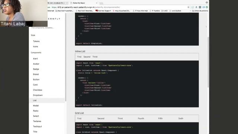Switch to the first browser tab
The width and height of the screenshot is (238, 134).
point(58,3)
